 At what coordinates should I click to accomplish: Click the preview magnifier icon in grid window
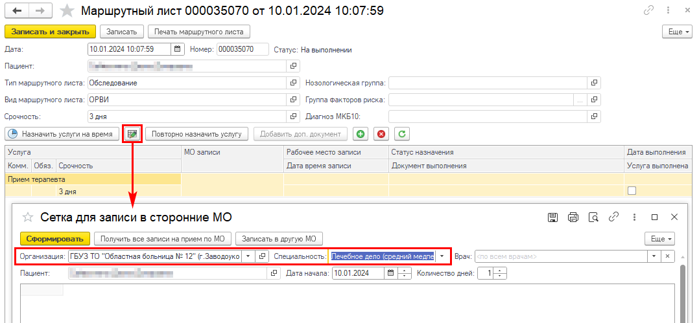(x=593, y=217)
